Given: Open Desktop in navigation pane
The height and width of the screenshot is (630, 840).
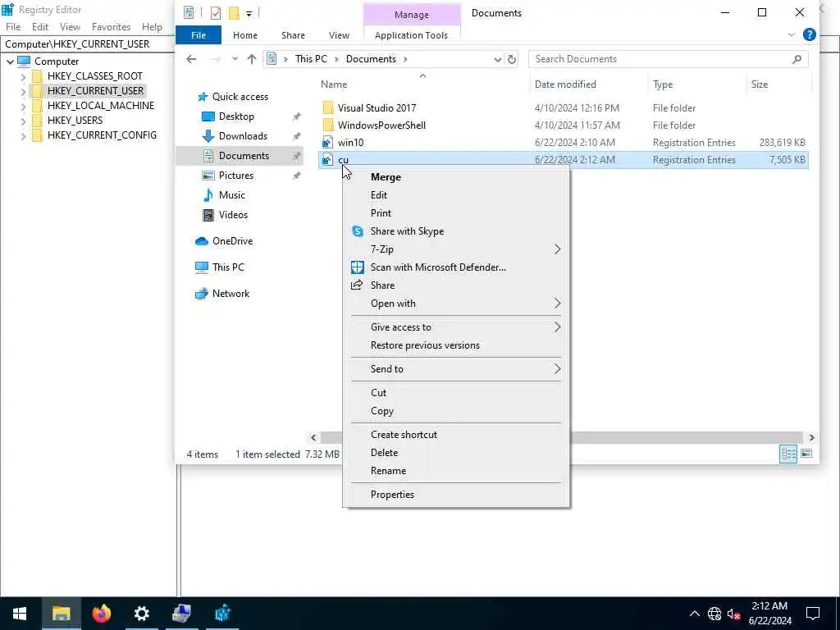Looking at the screenshot, I should coord(236,116).
